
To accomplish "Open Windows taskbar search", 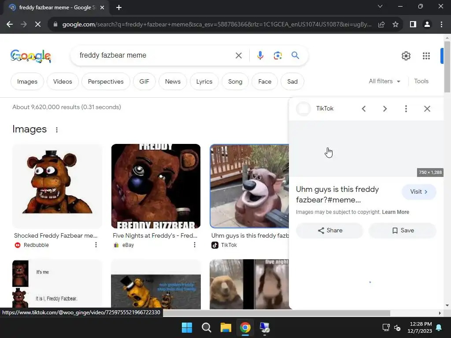I will (207, 327).
